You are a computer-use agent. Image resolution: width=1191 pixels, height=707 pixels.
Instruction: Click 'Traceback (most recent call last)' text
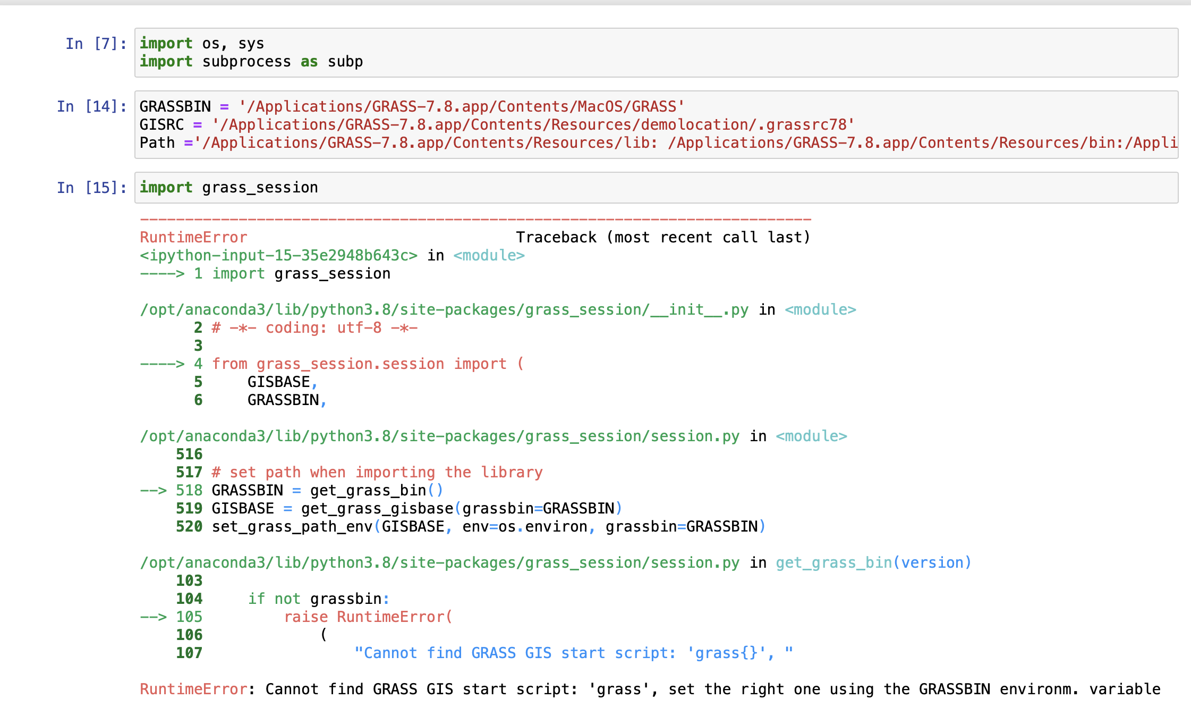point(663,238)
